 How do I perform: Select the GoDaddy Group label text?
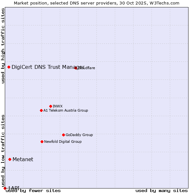pyautogui.click(x=79, y=135)
